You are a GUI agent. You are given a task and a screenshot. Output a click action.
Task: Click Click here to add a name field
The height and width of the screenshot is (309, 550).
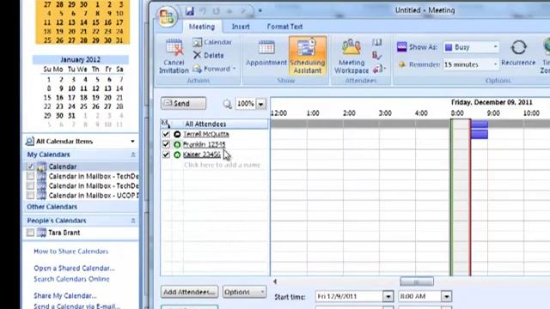222,165
